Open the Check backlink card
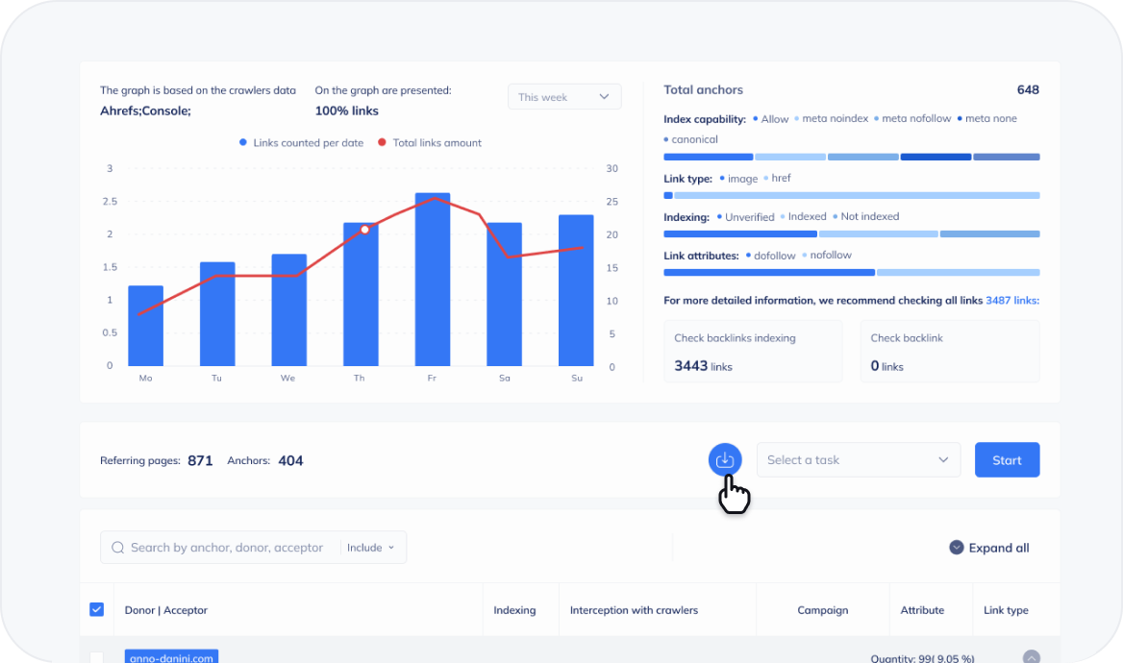 (x=950, y=351)
